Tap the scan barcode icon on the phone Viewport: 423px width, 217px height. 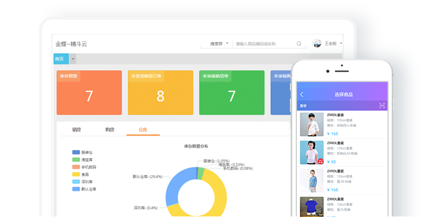point(382,105)
